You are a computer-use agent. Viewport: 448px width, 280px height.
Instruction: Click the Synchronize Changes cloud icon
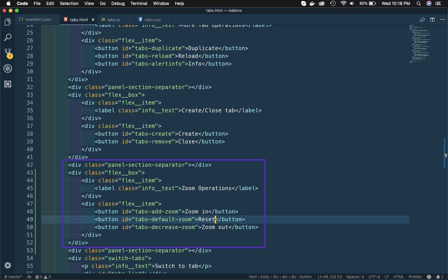coord(29,277)
